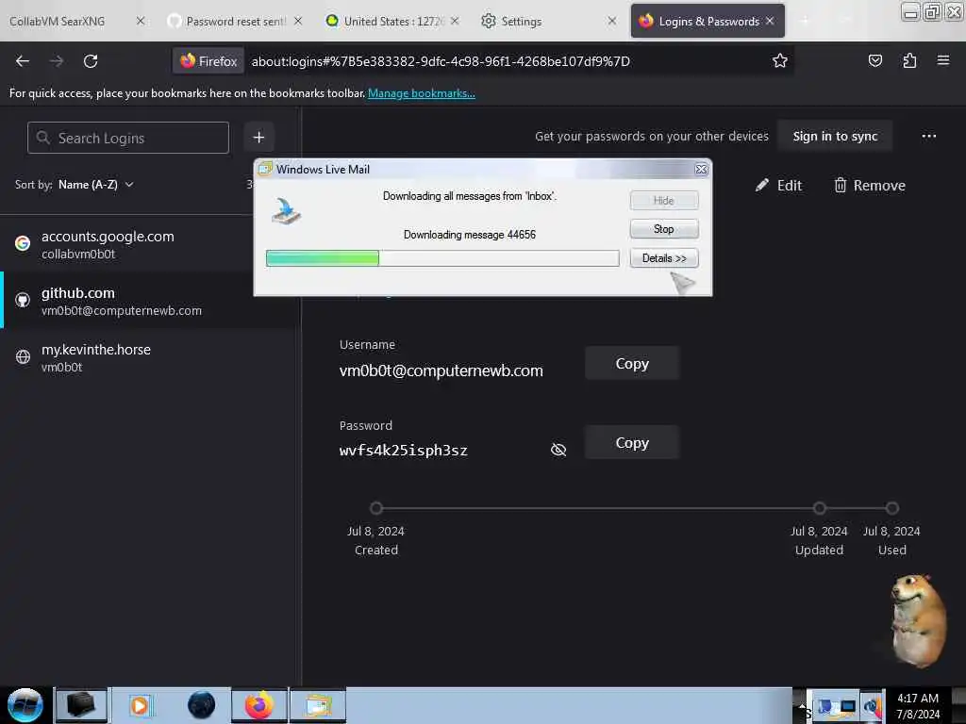Click the Updated timeline marker
The image size is (966, 724).
point(819,508)
